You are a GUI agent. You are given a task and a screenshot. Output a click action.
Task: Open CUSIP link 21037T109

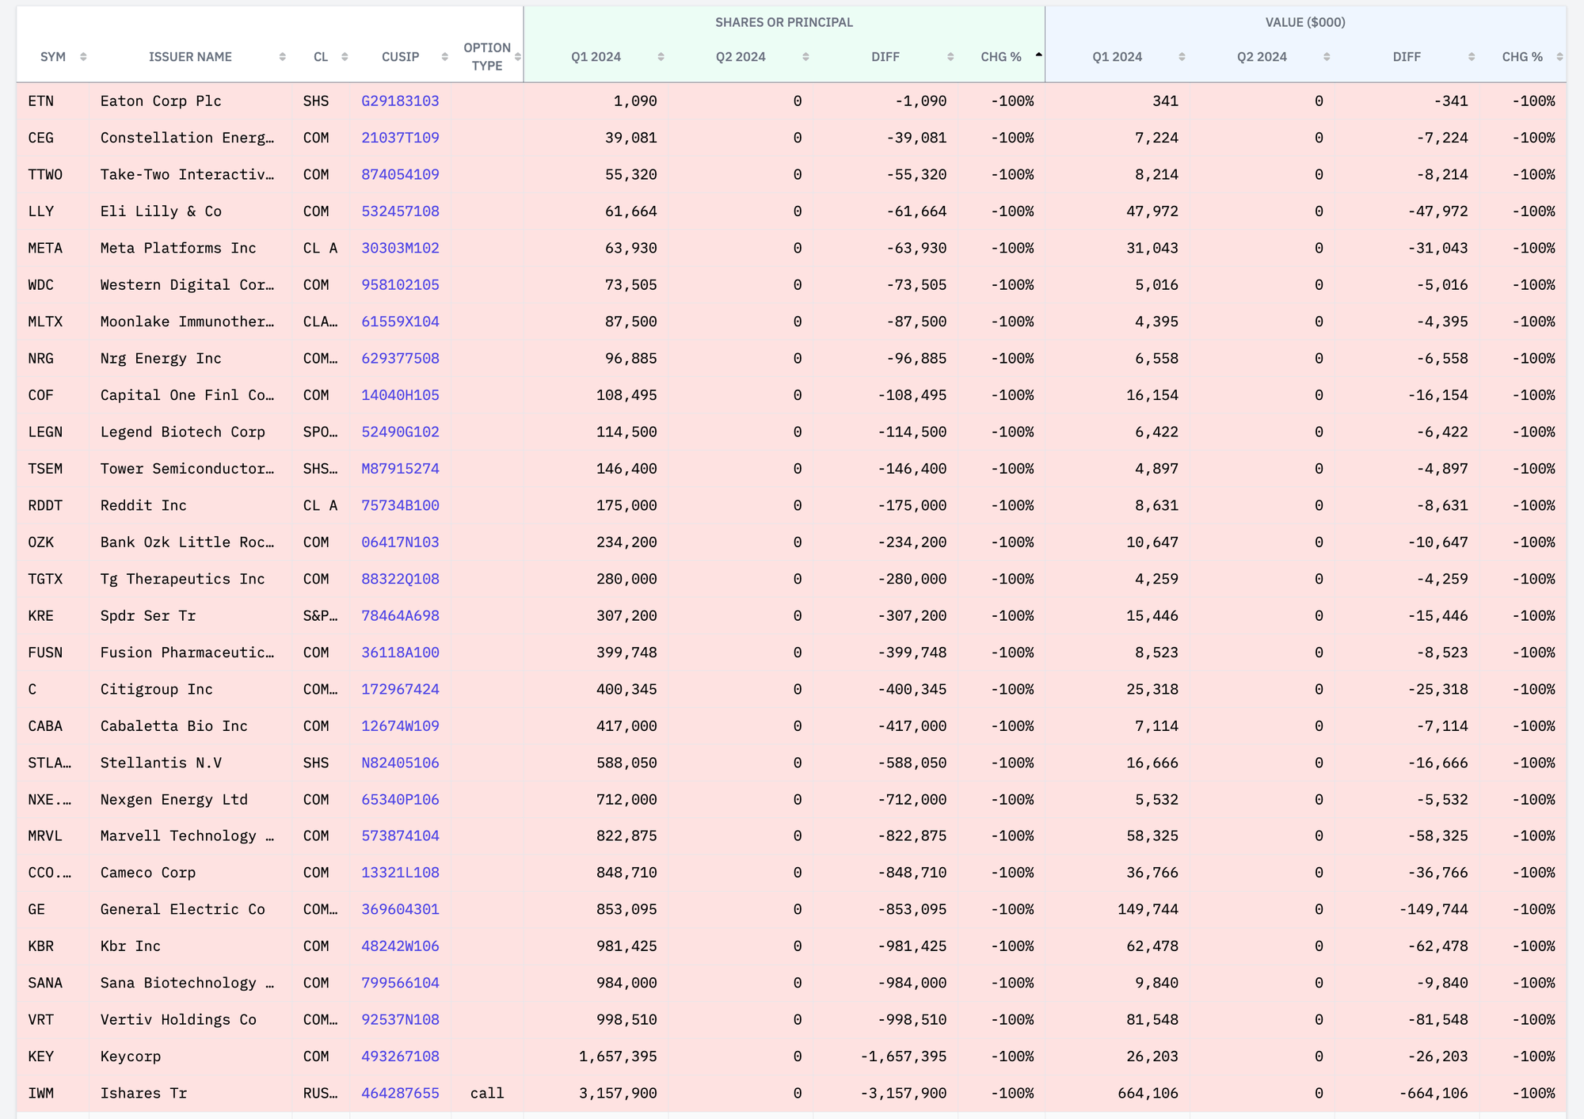click(400, 138)
